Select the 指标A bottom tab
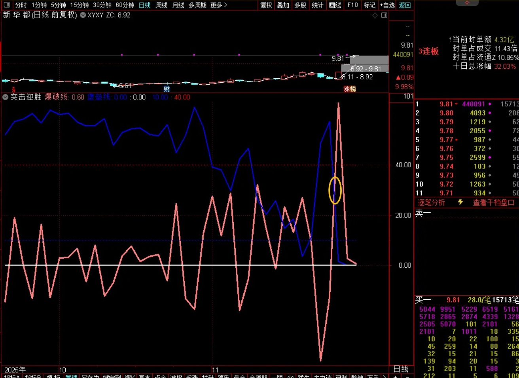The height and width of the screenshot is (378, 519). pyautogui.click(x=12, y=376)
